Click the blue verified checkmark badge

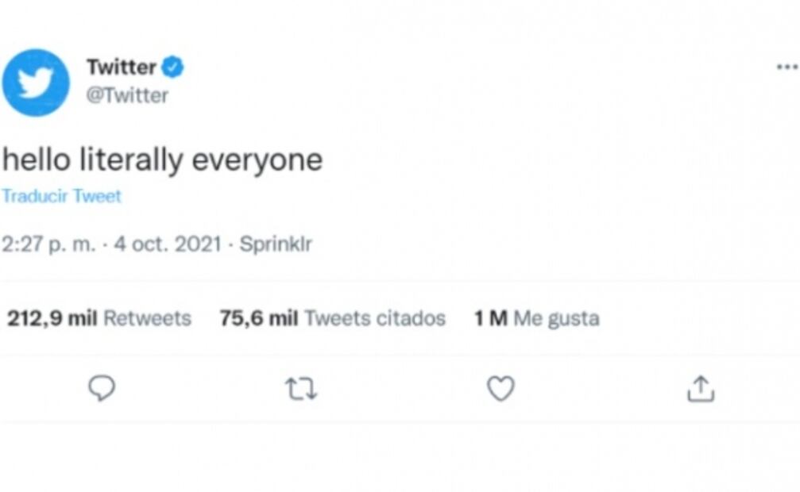(173, 67)
